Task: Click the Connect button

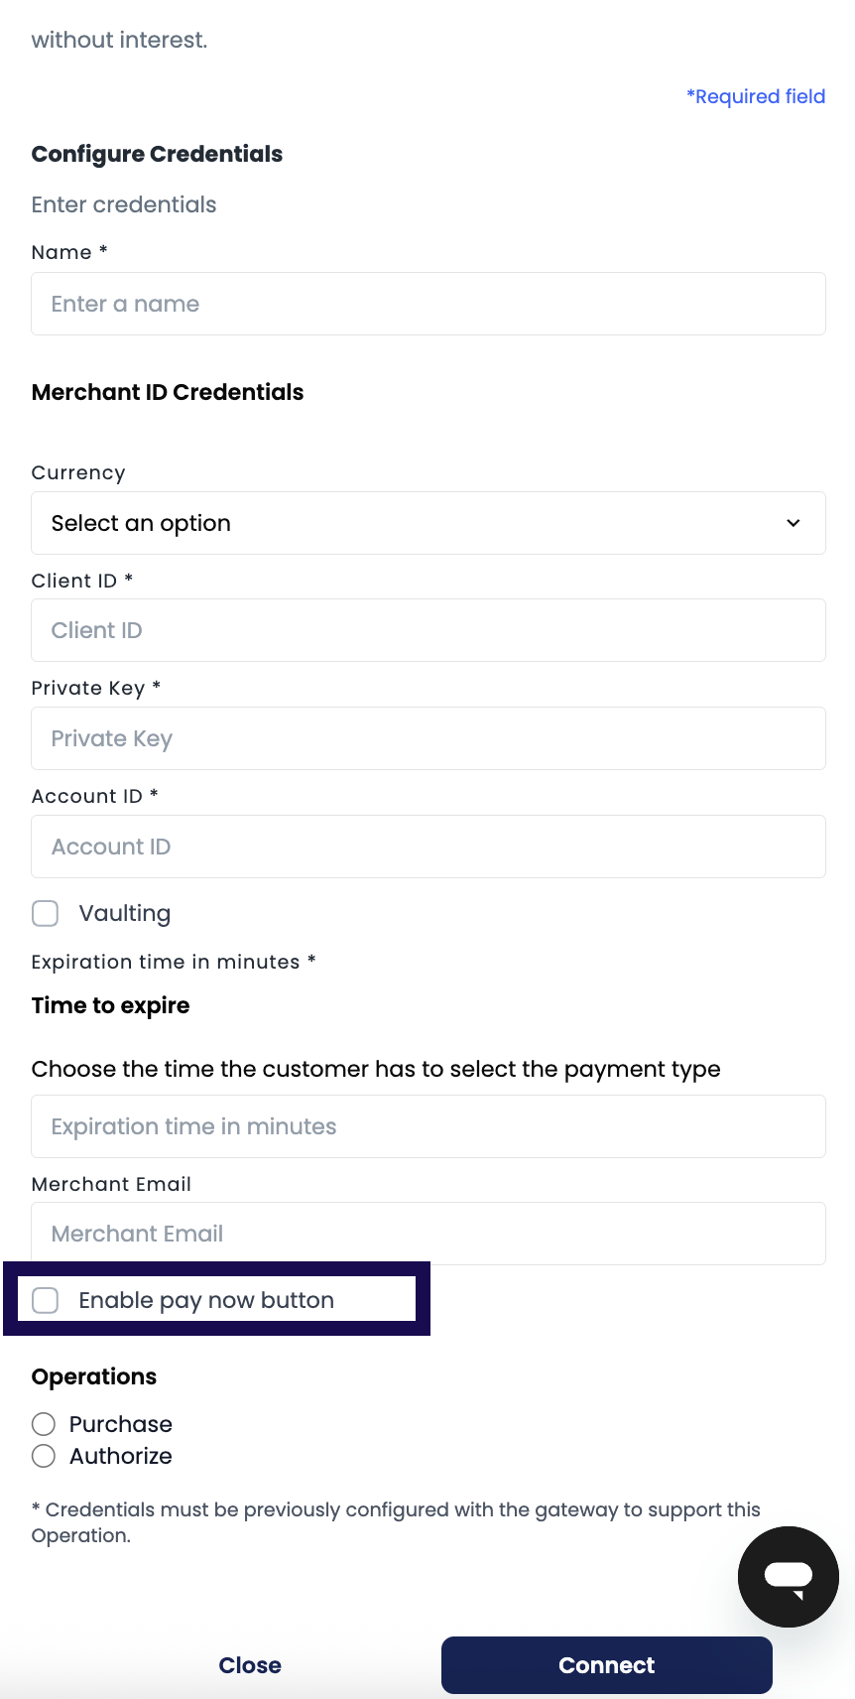Action: tap(607, 1665)
